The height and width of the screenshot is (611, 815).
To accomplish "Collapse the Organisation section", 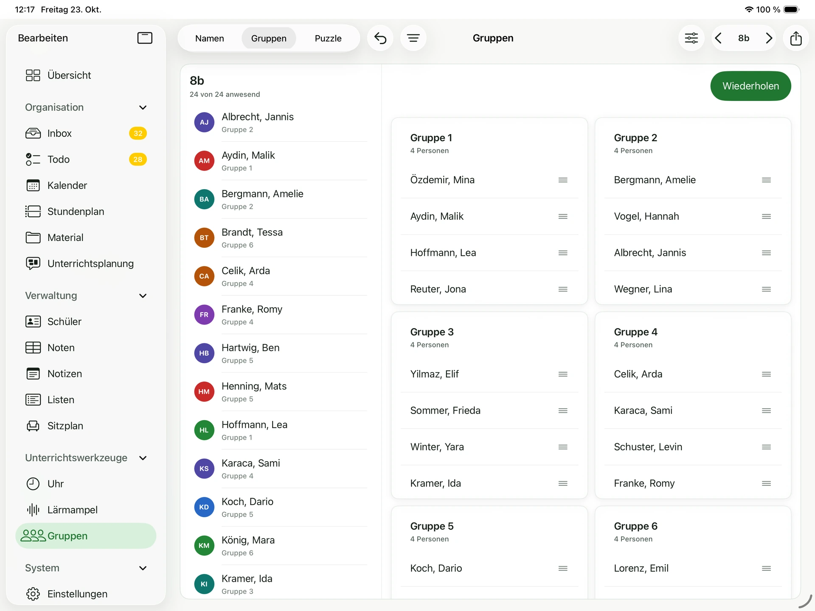I will [x=143, y=107].
